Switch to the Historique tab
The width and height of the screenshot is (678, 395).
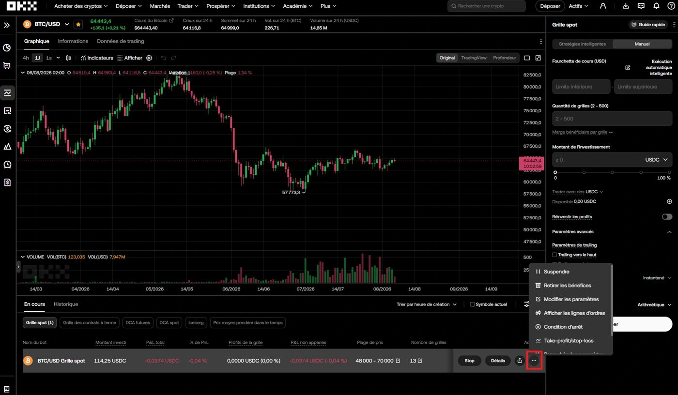(x=66, y=304)
